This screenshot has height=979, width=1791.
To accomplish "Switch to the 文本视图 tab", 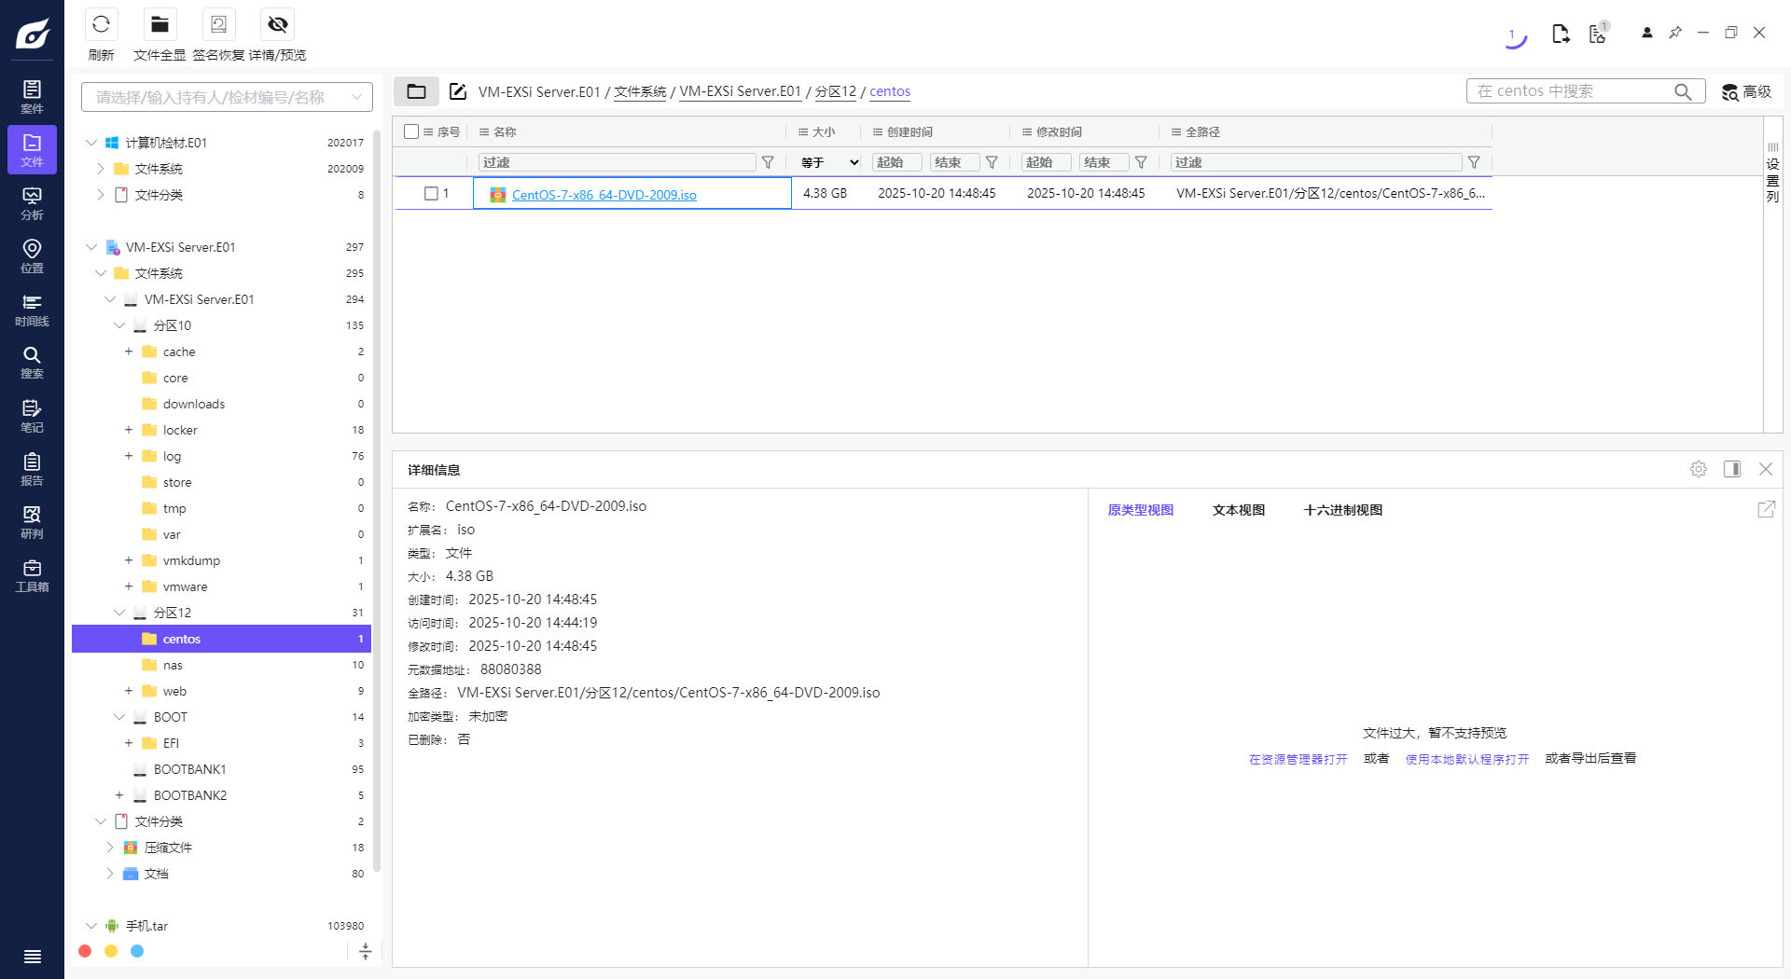I will 1238,510.
